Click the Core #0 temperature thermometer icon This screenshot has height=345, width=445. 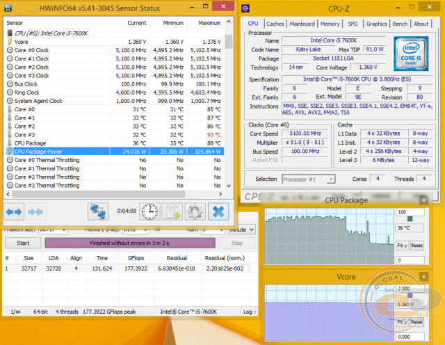coord(10,109)
